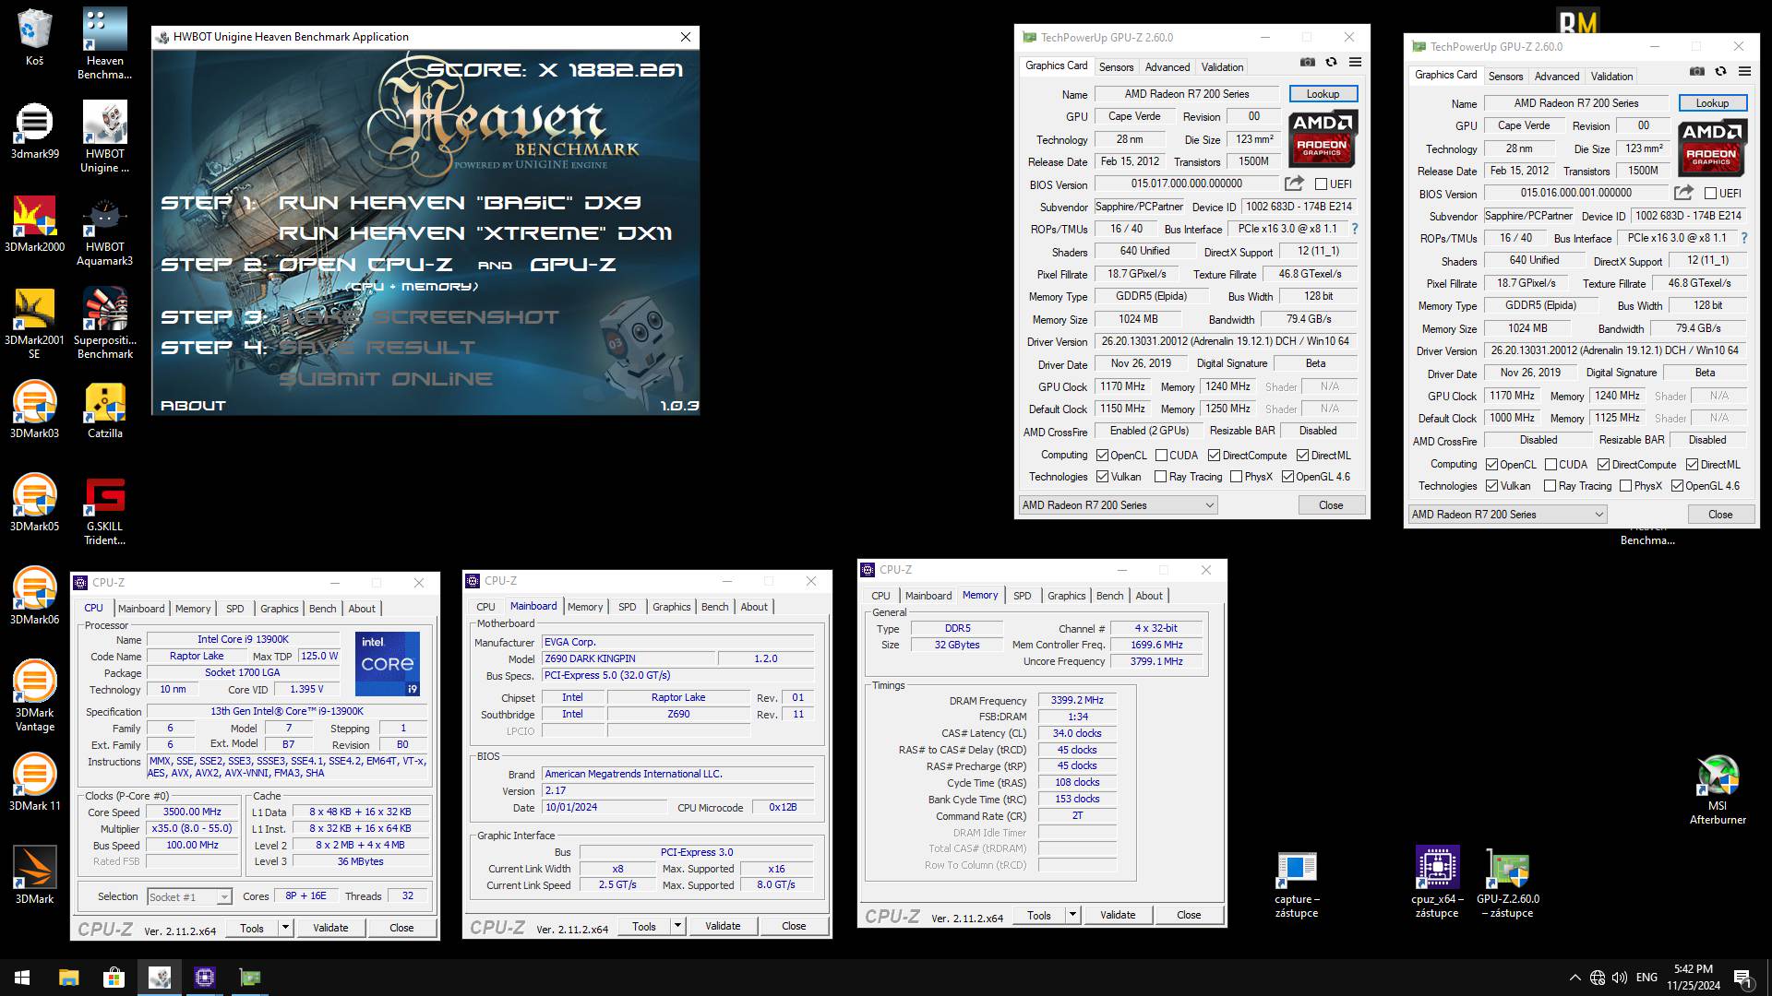Launch 3DMark06 desktop icon
This screenshot has height=996, width=1772.
pyautogui.click(x=34, y=596)
